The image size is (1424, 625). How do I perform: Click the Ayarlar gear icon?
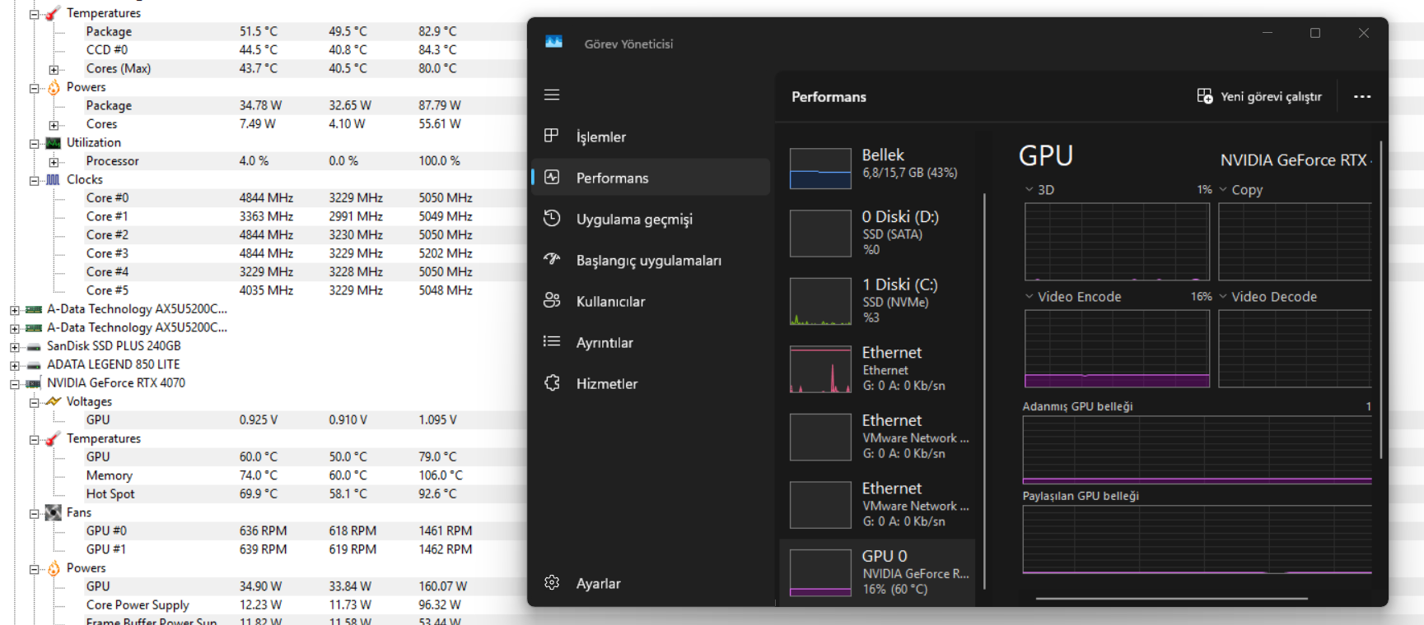(x=552, y=582)
